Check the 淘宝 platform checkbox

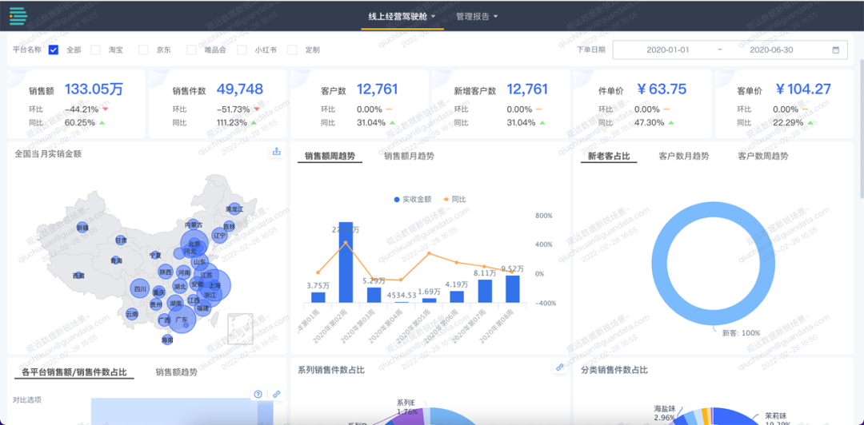coord(95,50)
